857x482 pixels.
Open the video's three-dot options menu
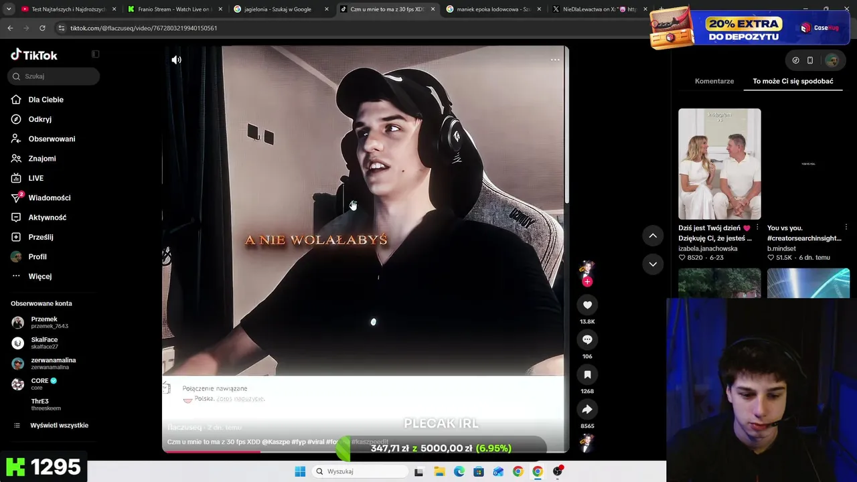[x=555, y=60]
